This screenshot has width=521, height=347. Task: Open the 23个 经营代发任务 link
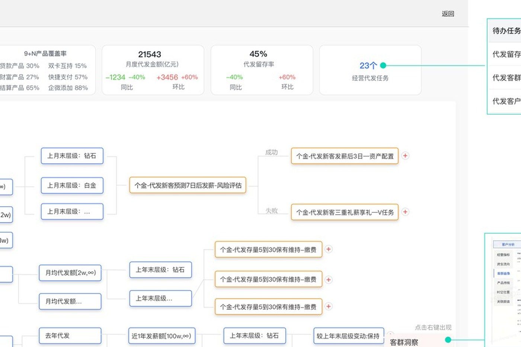pos(368,66)
